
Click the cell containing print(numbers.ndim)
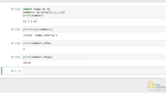pos(94,43)
